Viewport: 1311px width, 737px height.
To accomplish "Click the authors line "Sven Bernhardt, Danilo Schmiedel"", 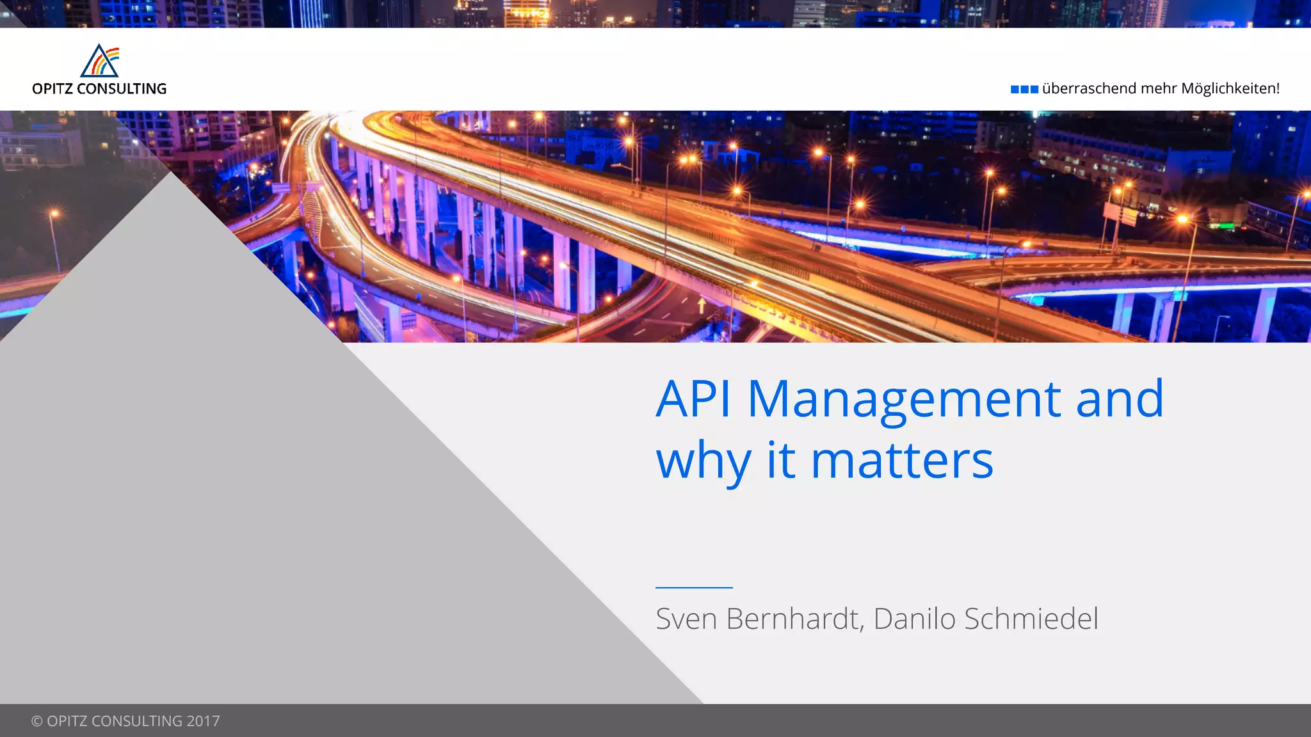I will pyautogui.click(x=877, y=619).
